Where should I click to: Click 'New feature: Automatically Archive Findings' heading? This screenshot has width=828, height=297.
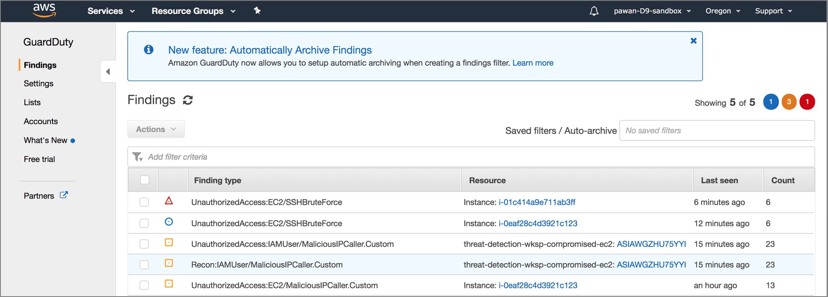[270, 50]
